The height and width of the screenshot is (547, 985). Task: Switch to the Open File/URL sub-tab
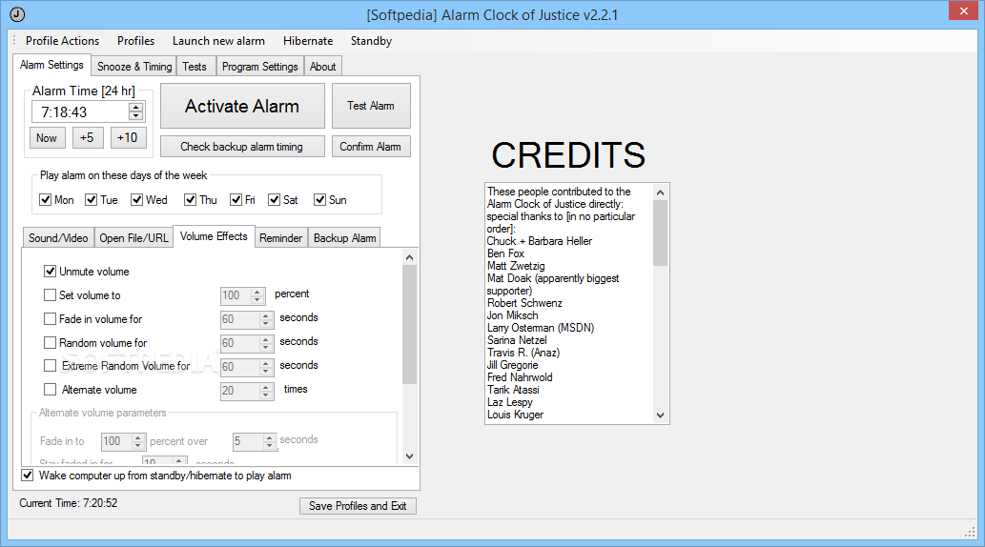(x=133, y=238)
